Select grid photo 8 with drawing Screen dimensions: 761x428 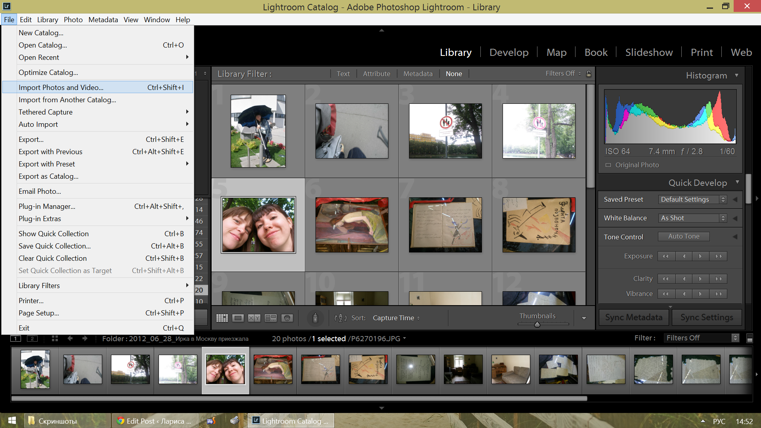point(539,225)
